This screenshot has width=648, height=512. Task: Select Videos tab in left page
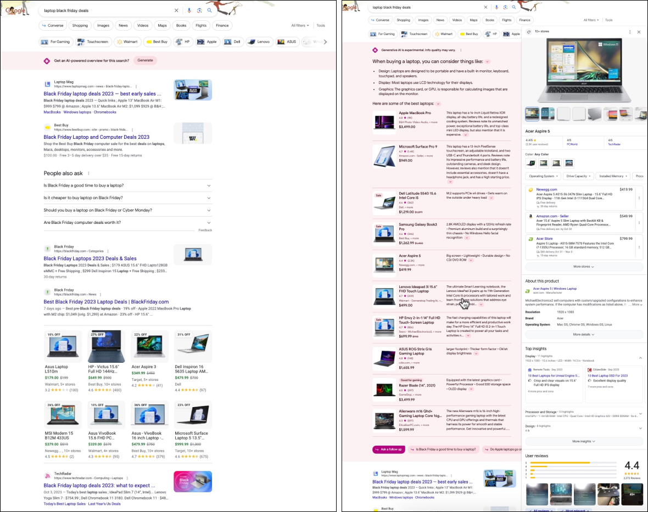143,26
